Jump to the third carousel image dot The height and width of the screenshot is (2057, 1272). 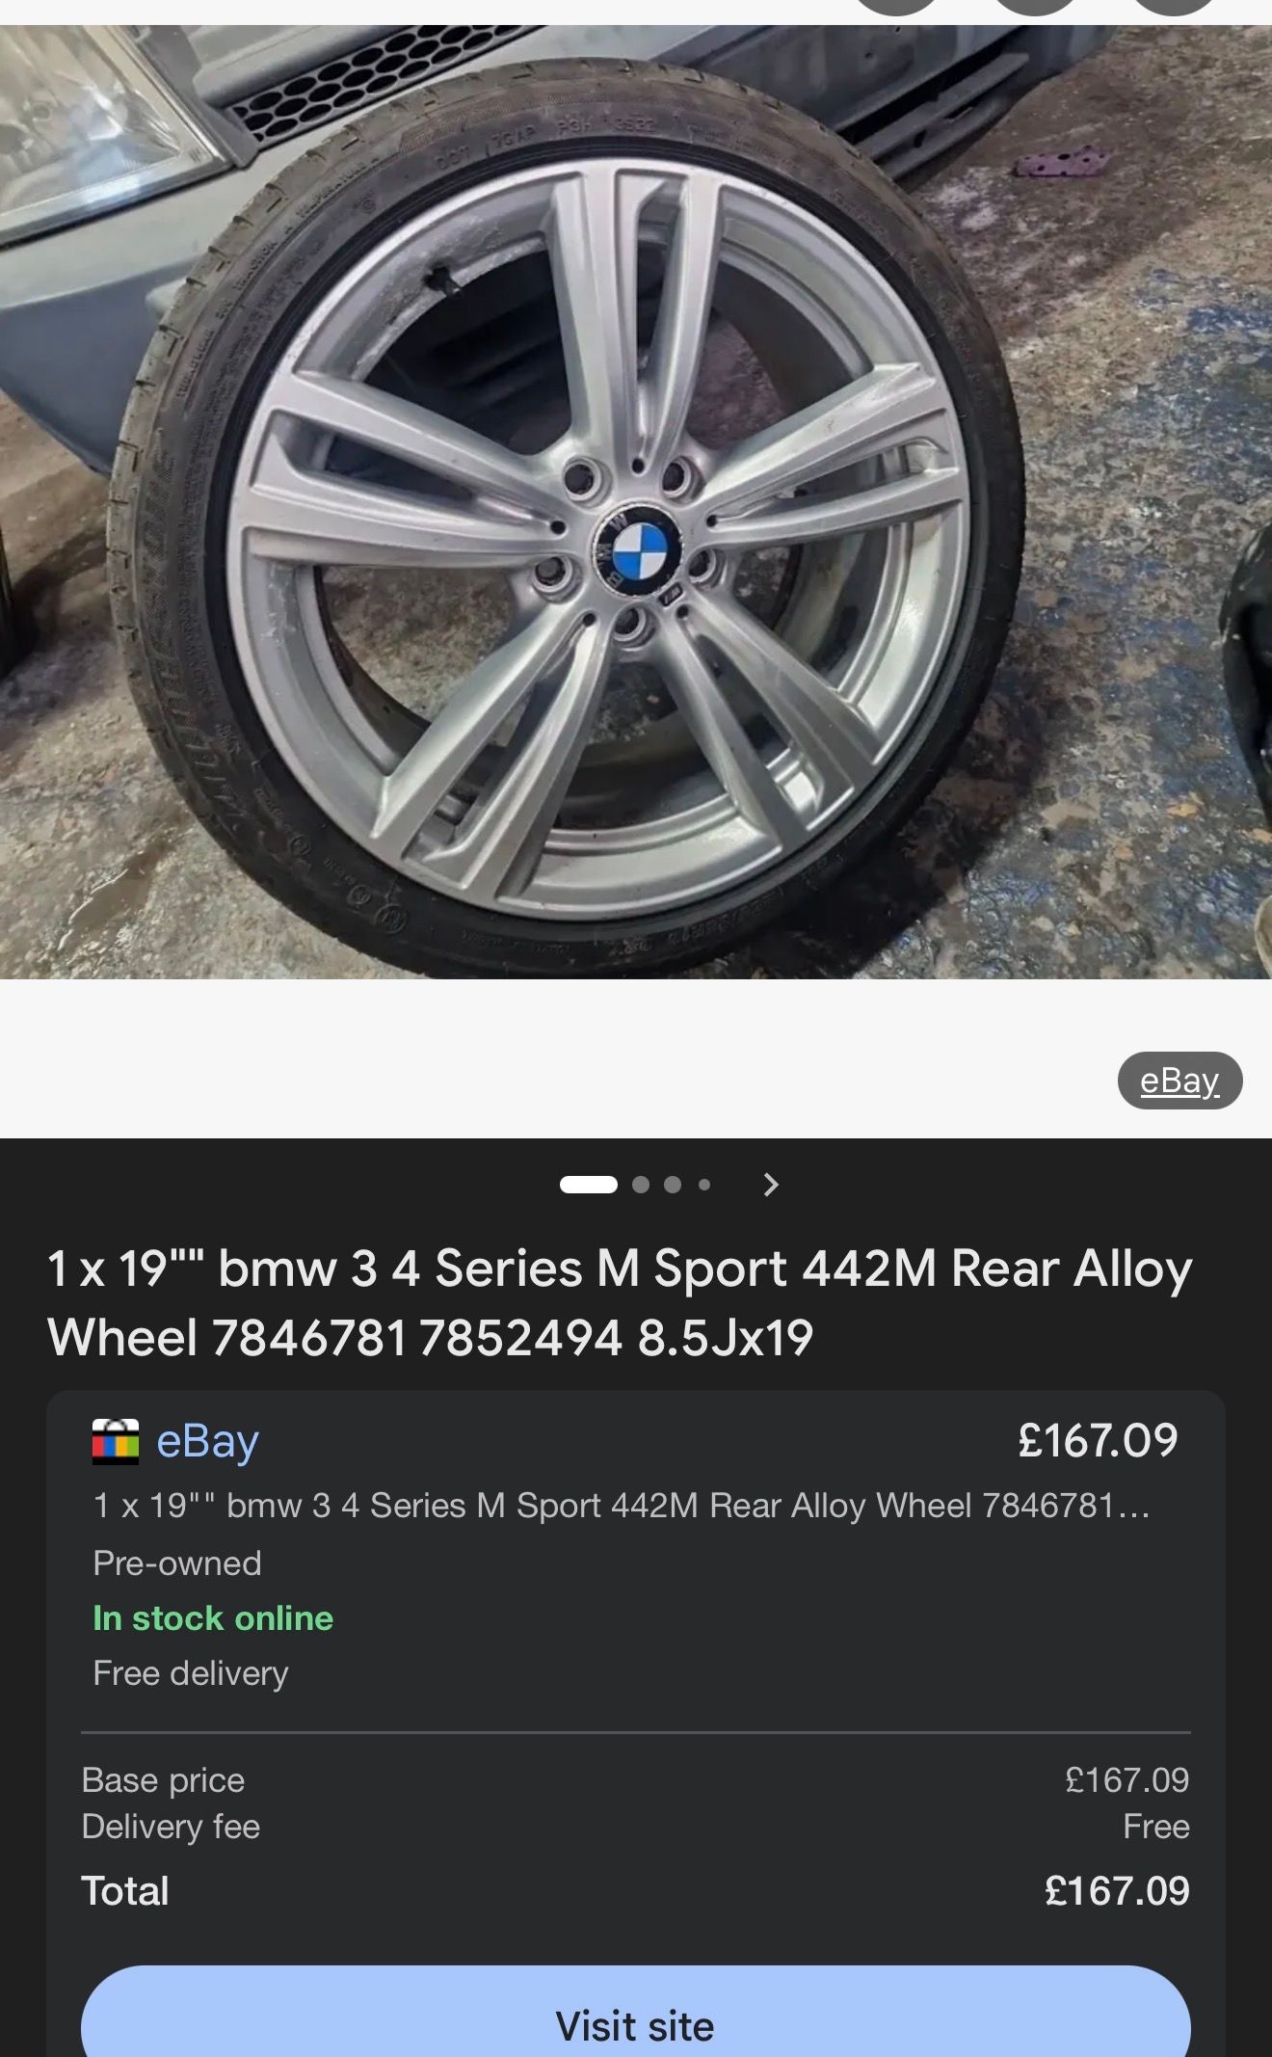[673, 1185]
